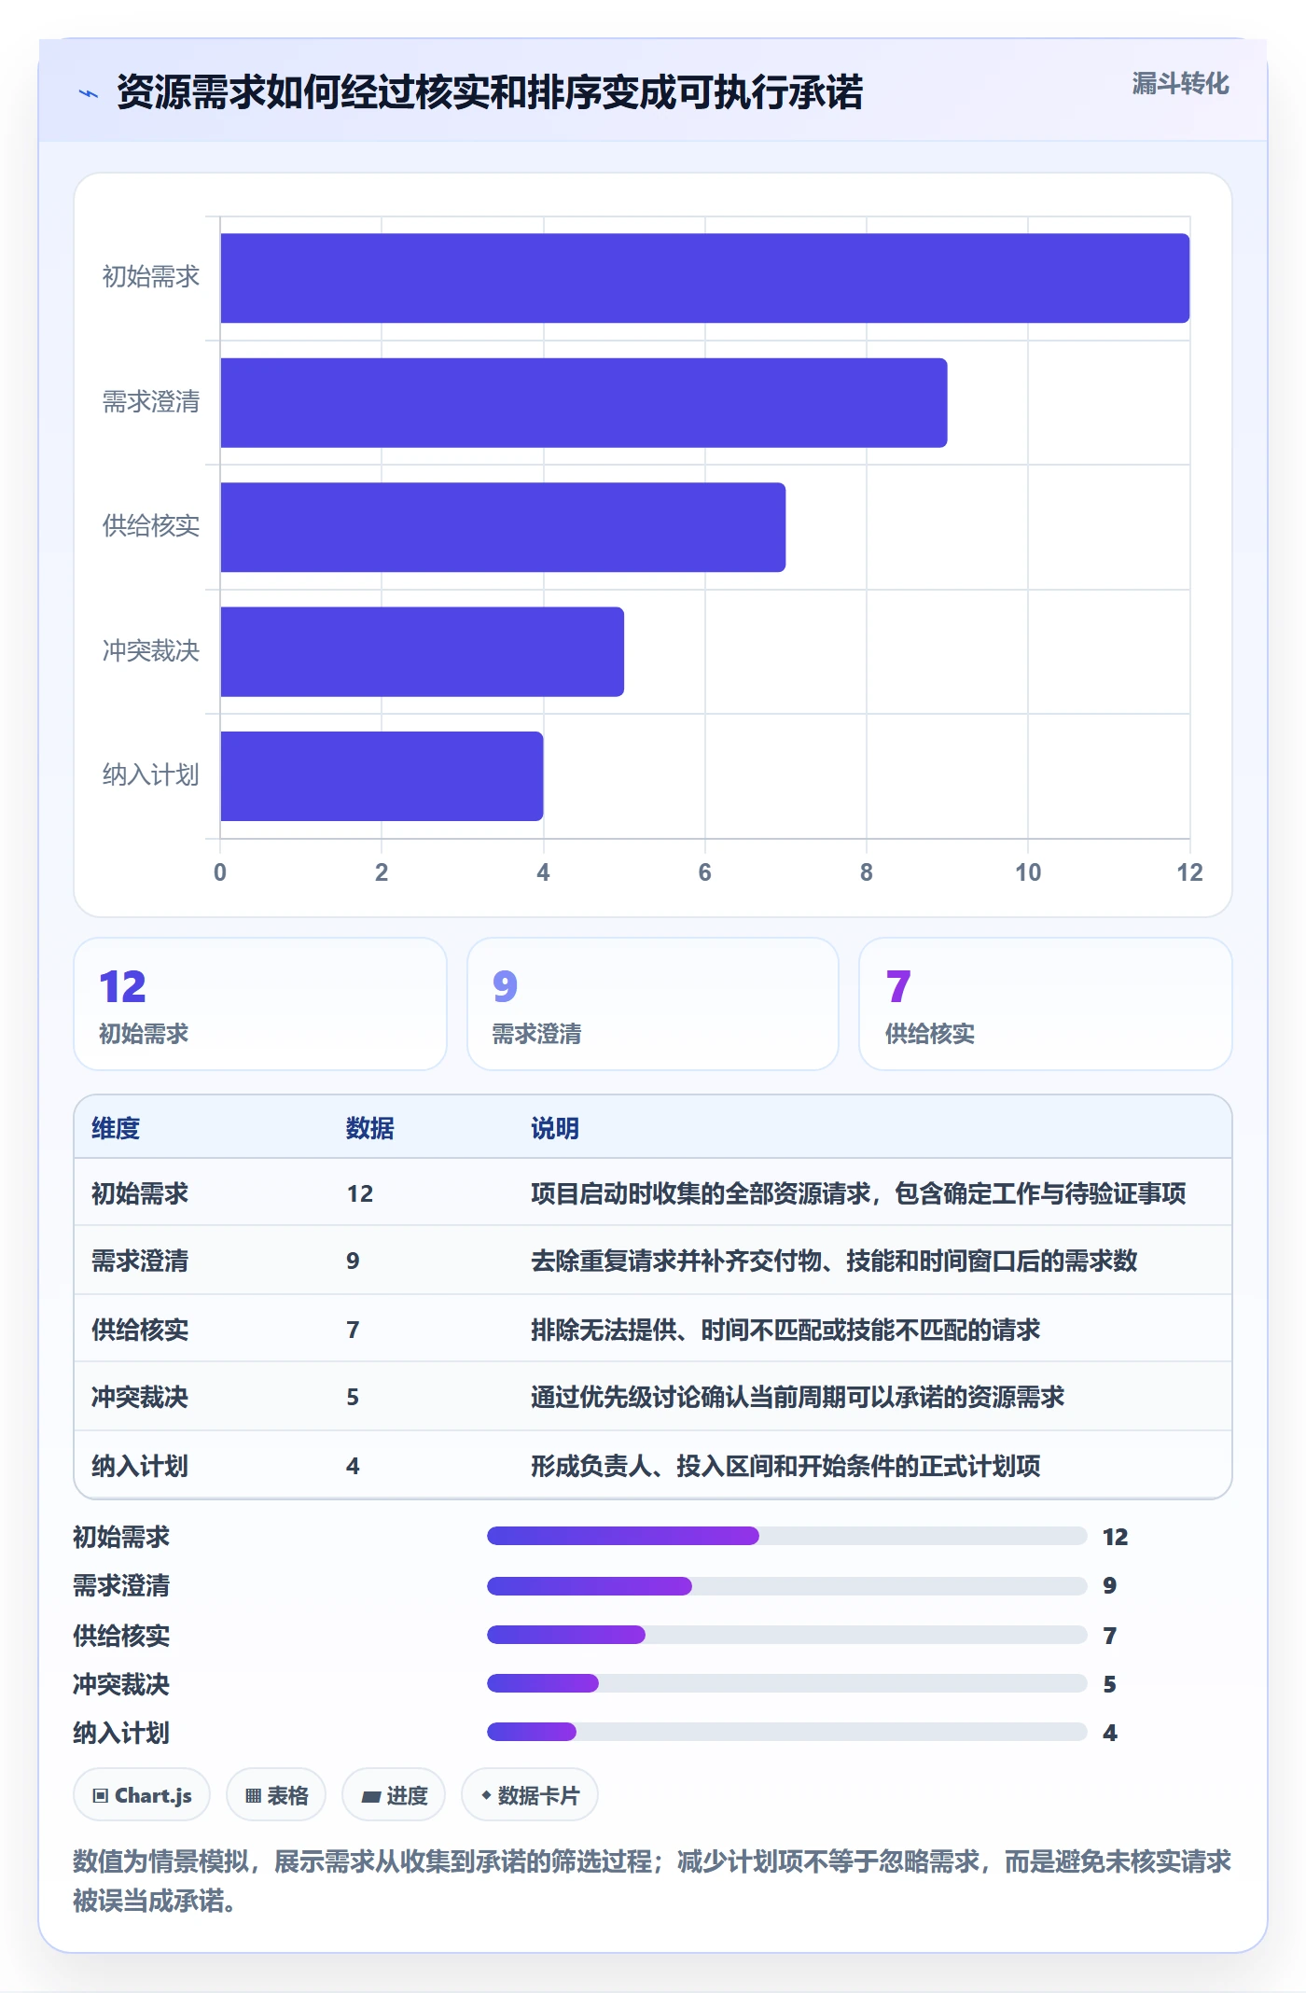Open the stat card showing 7 供给核实
This screenshot has height=1993, width=1306.
1046,1004
